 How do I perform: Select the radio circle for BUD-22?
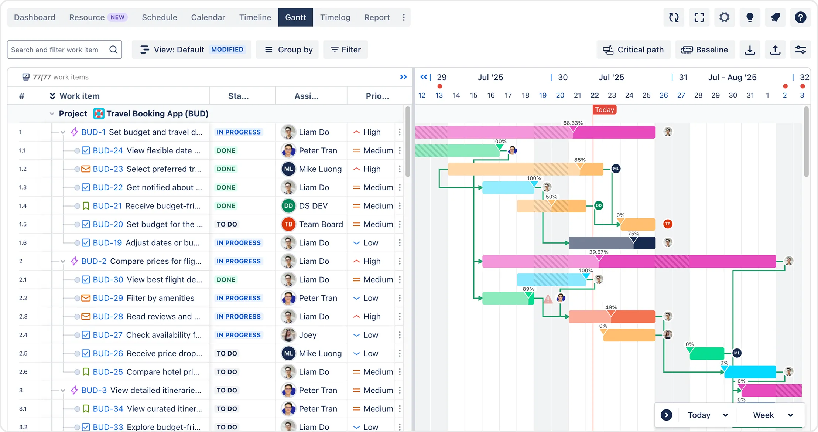(x=77, y=187)
